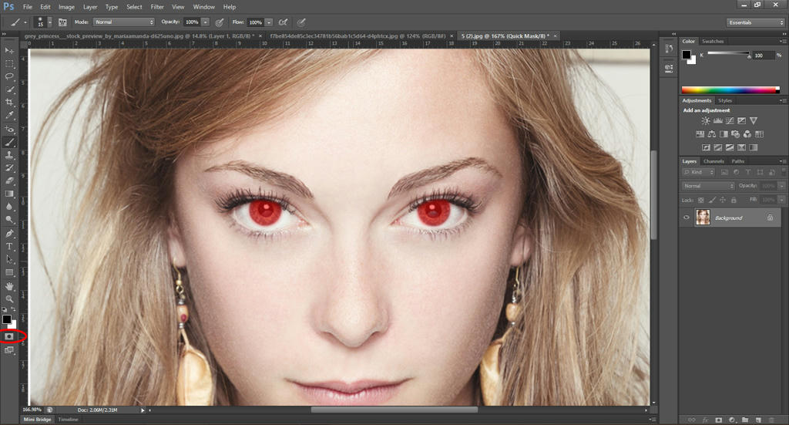Select the History Brush tool

(x=9, y=167)
